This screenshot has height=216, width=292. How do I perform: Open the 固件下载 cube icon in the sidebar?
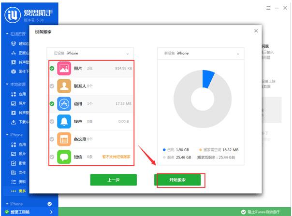14,72
